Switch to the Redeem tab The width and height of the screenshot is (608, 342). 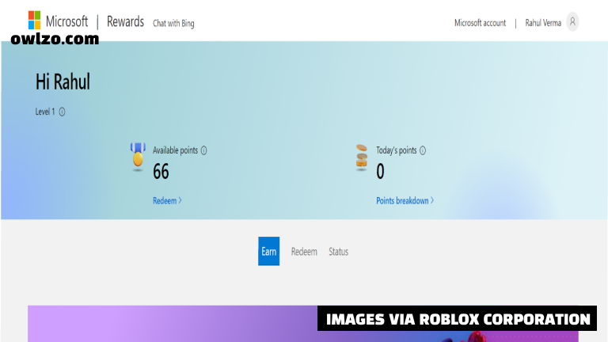coord(304,252)
